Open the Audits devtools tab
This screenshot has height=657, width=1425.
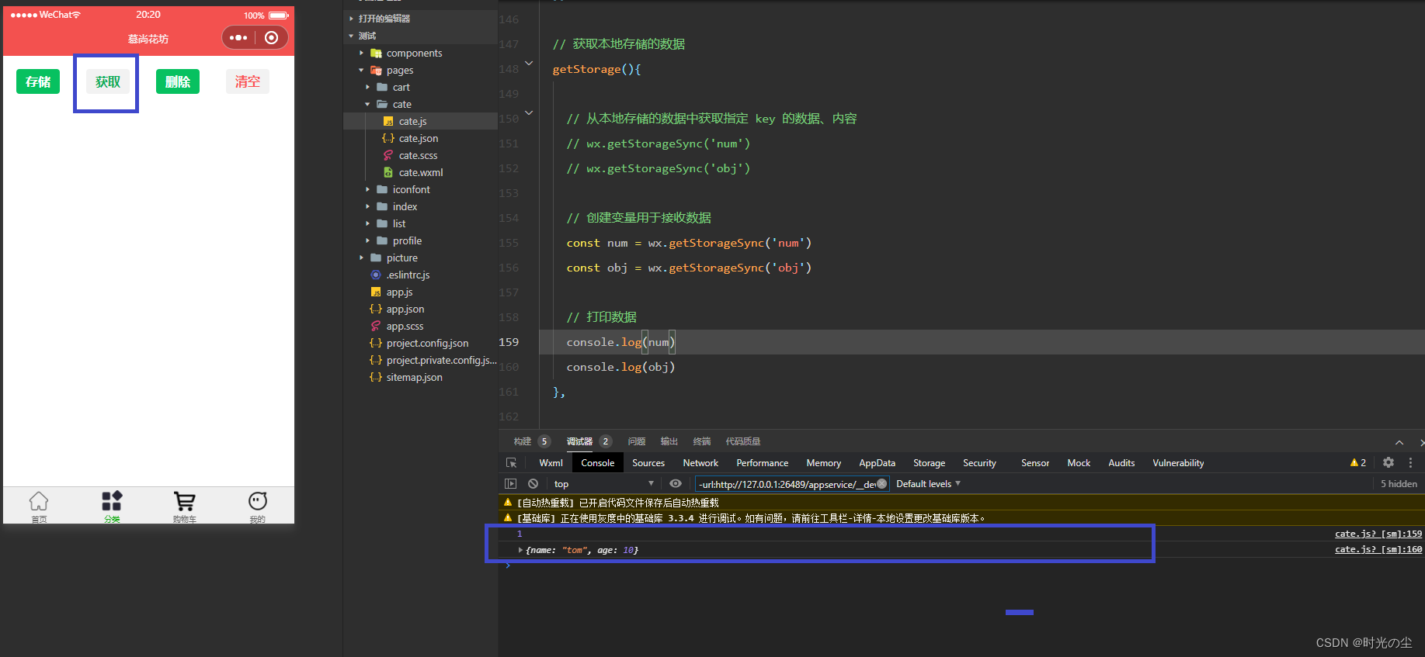point(1121,463)
